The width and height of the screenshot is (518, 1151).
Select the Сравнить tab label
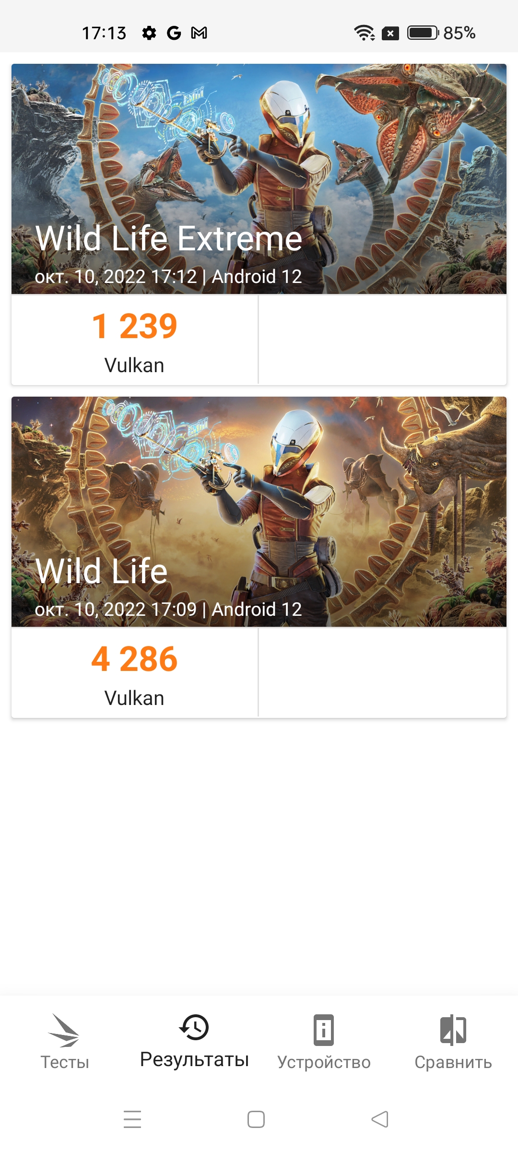453,1062
